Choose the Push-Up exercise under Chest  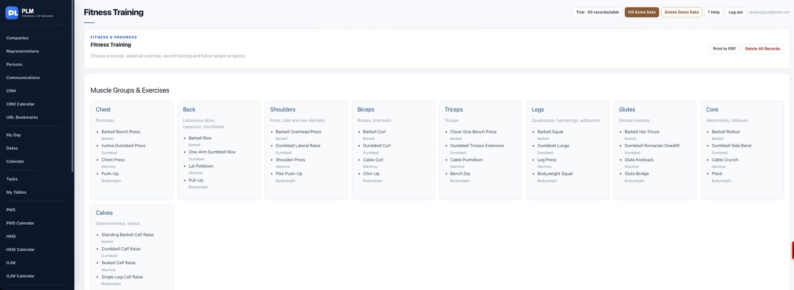click(x=110, y=174)
